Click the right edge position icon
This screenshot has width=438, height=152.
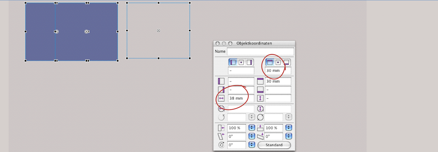(x=221, y=90)
